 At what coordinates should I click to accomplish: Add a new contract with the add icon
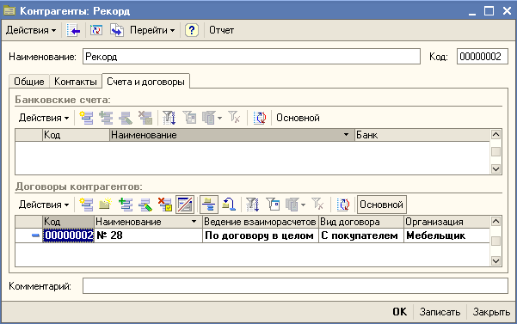click(x=86, y=205)
